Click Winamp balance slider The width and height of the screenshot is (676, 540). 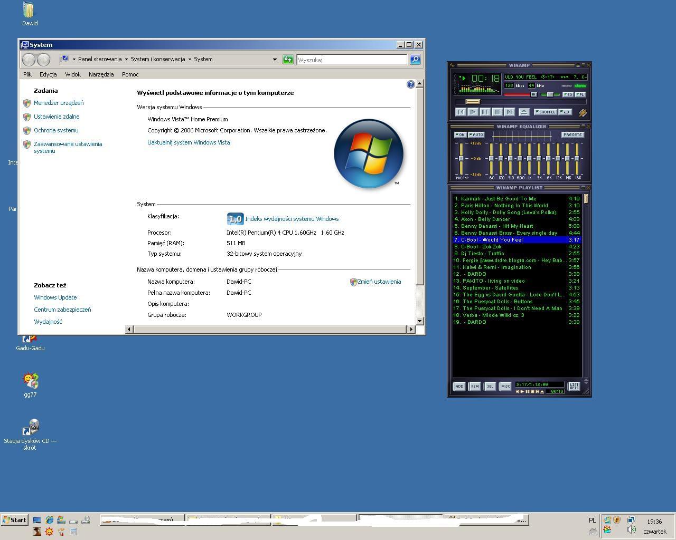550,94
